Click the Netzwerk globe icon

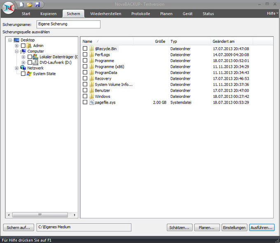pyautogui.click(x=23, y=68)
